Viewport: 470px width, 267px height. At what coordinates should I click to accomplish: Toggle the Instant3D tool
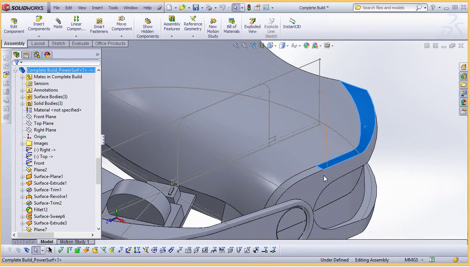292,24
